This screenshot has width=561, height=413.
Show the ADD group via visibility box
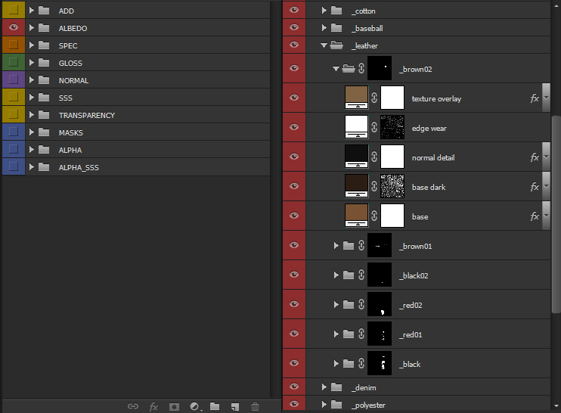pos(14,10)
